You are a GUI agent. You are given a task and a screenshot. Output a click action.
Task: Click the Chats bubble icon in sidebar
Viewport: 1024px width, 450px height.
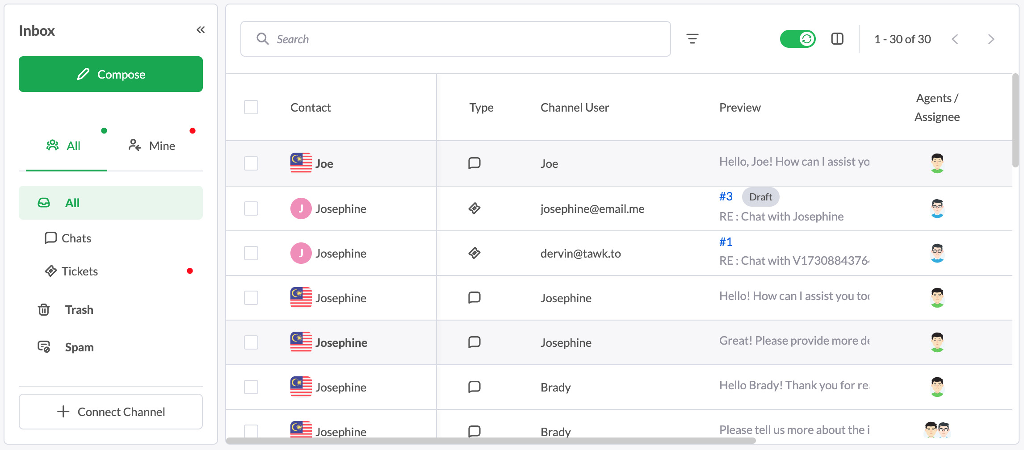tap(51, 237)
